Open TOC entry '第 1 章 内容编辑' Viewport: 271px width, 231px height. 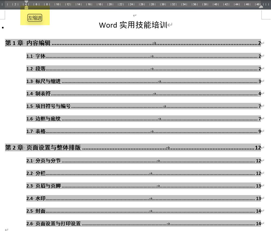coord(133,43)
